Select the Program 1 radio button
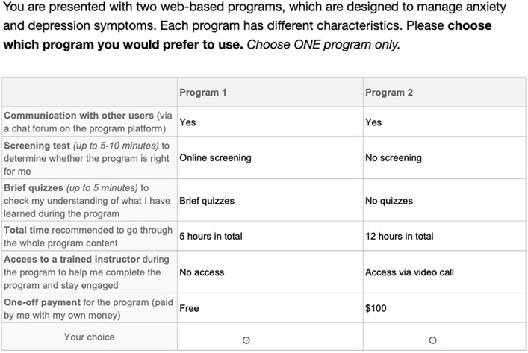The width and height of the screenshot is (528, 353). (246, 340)
